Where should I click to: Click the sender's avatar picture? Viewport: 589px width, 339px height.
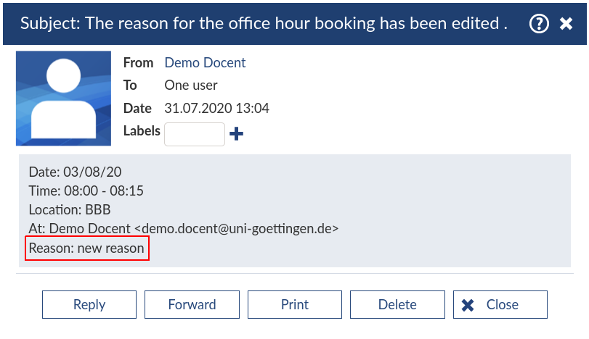click(x=63, y=99)
